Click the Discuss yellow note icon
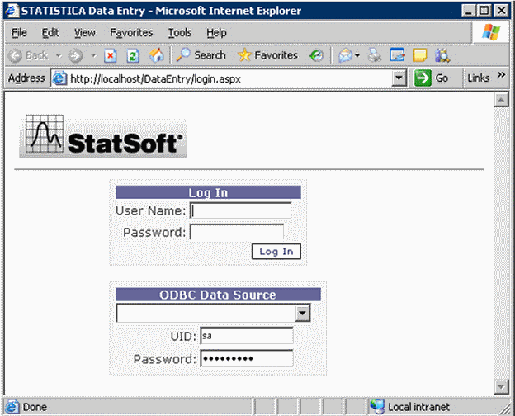This screenshot has width=515, height=416. pos(420,55)
